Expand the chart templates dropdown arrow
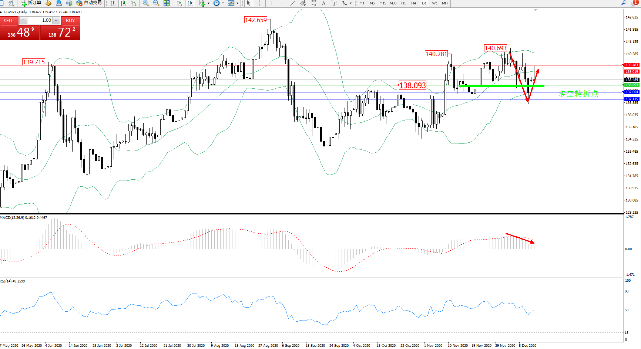The width and height of the screenshot is (641, 349). click(237, 3)
